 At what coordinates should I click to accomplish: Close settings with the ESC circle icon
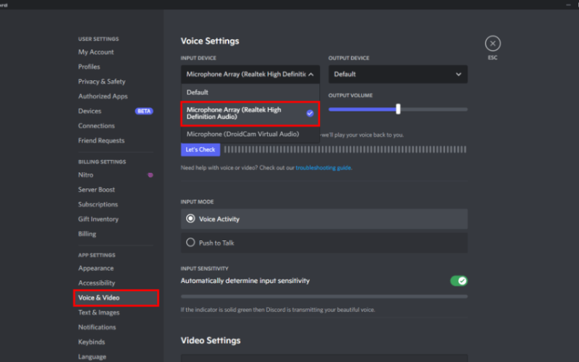(493, 43)
